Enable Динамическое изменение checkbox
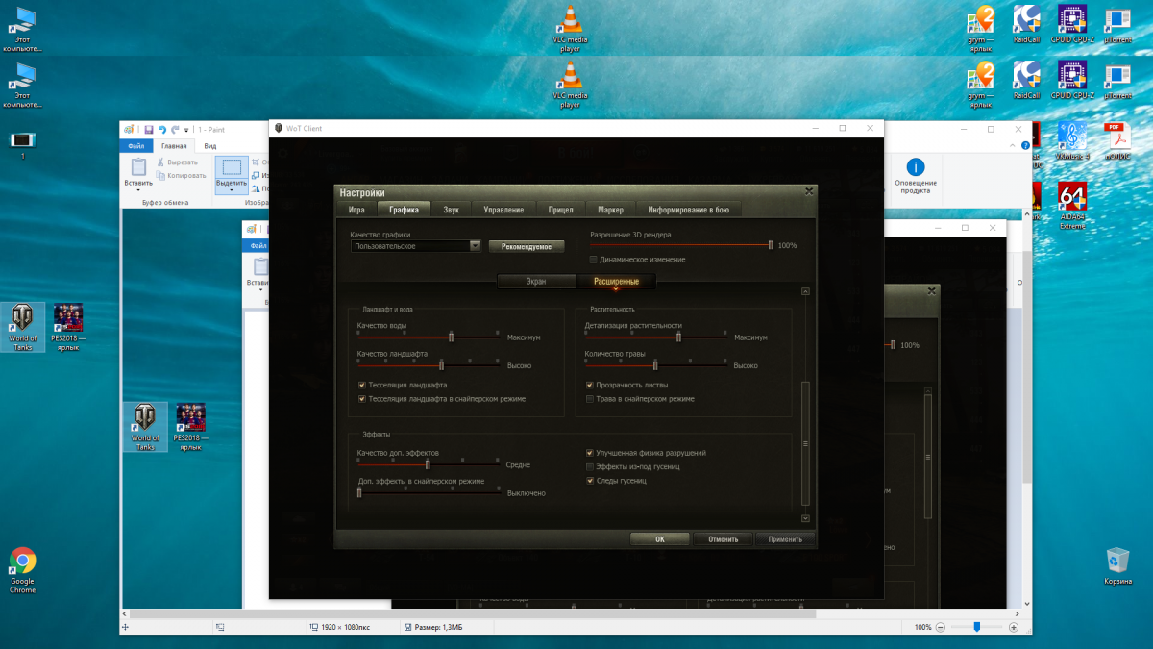 click(593, 260)
